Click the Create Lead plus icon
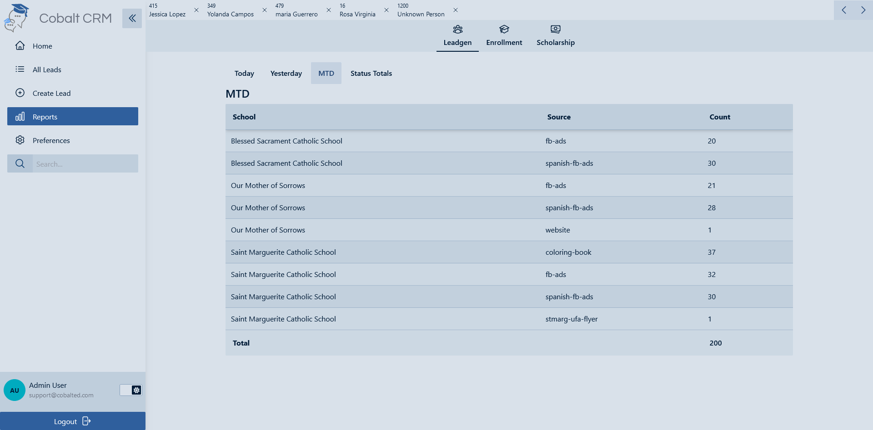Screen dimensions: 873x430 click(x=20, y=93)
